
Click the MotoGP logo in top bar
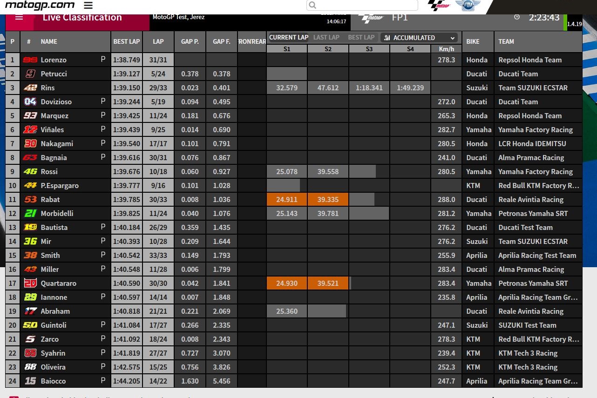pyautogui.click(x=439, y=6)
